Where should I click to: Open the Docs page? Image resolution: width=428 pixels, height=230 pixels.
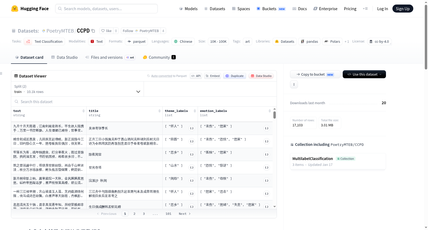(x=299, y=9)
